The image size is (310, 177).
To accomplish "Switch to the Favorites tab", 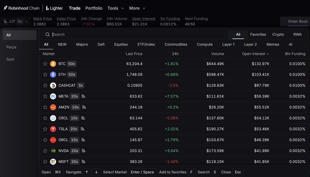I will 258,35.
